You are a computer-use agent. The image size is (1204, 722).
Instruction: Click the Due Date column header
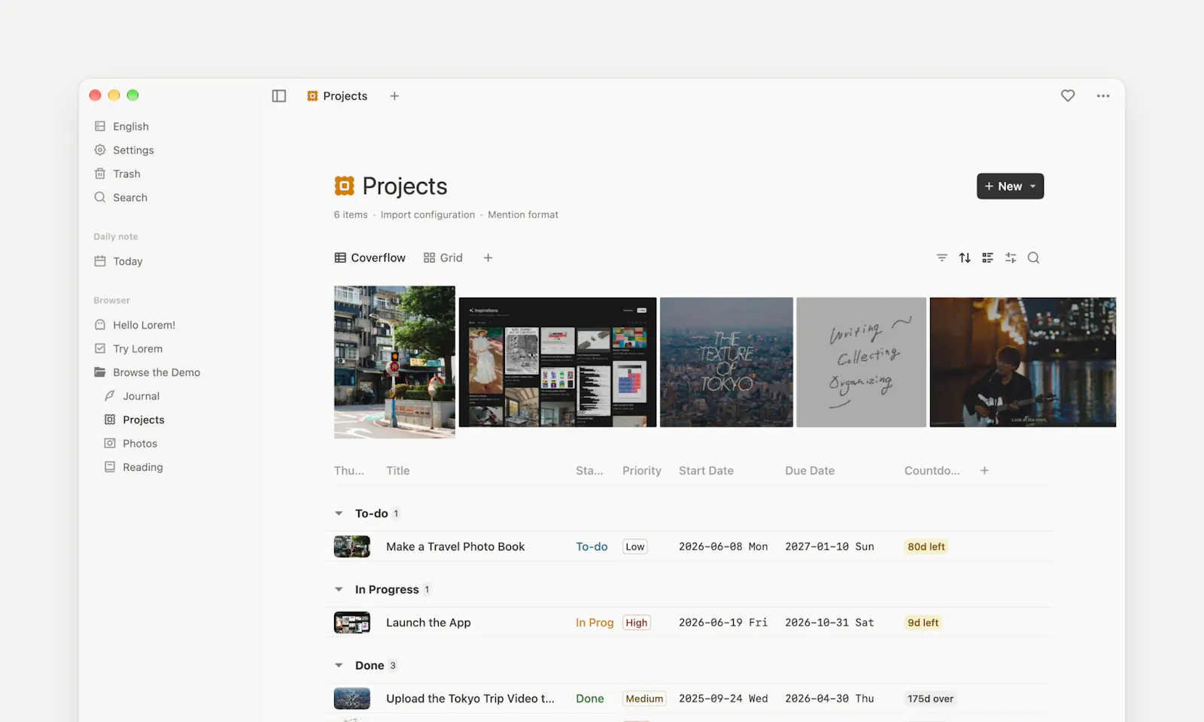pos(810,471)
